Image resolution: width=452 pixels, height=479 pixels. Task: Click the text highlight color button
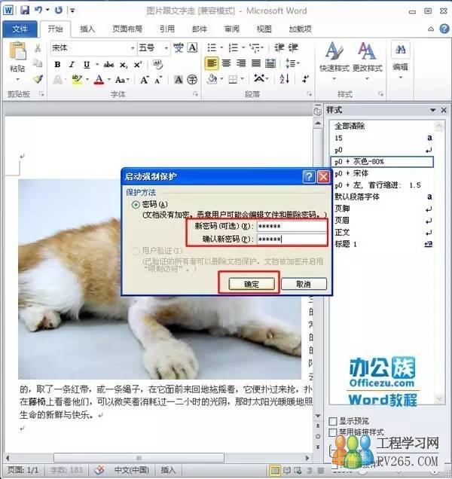pyautogui.click(x=77, y=80)
